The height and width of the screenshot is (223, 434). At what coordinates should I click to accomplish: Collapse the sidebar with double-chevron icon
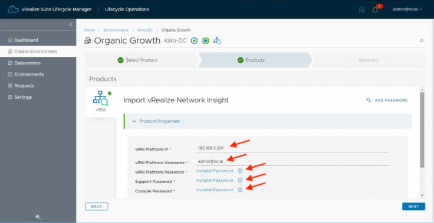click(71, 24)
